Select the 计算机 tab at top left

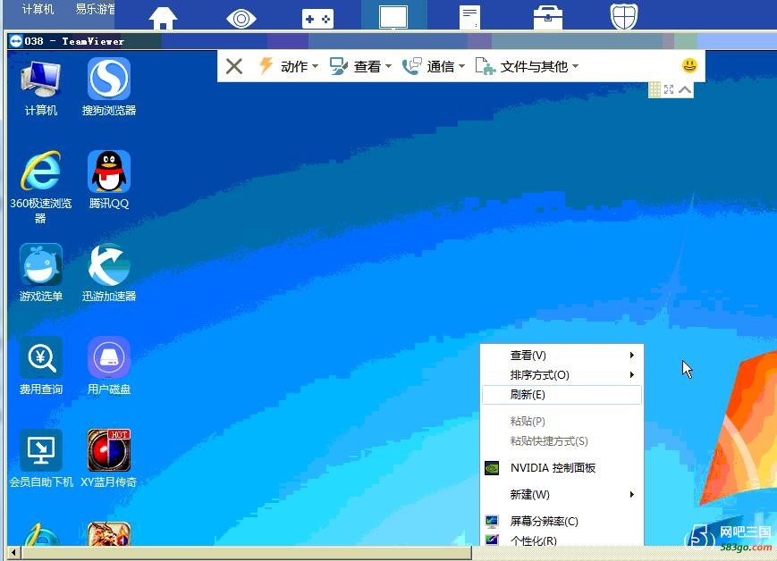[38, 10]
